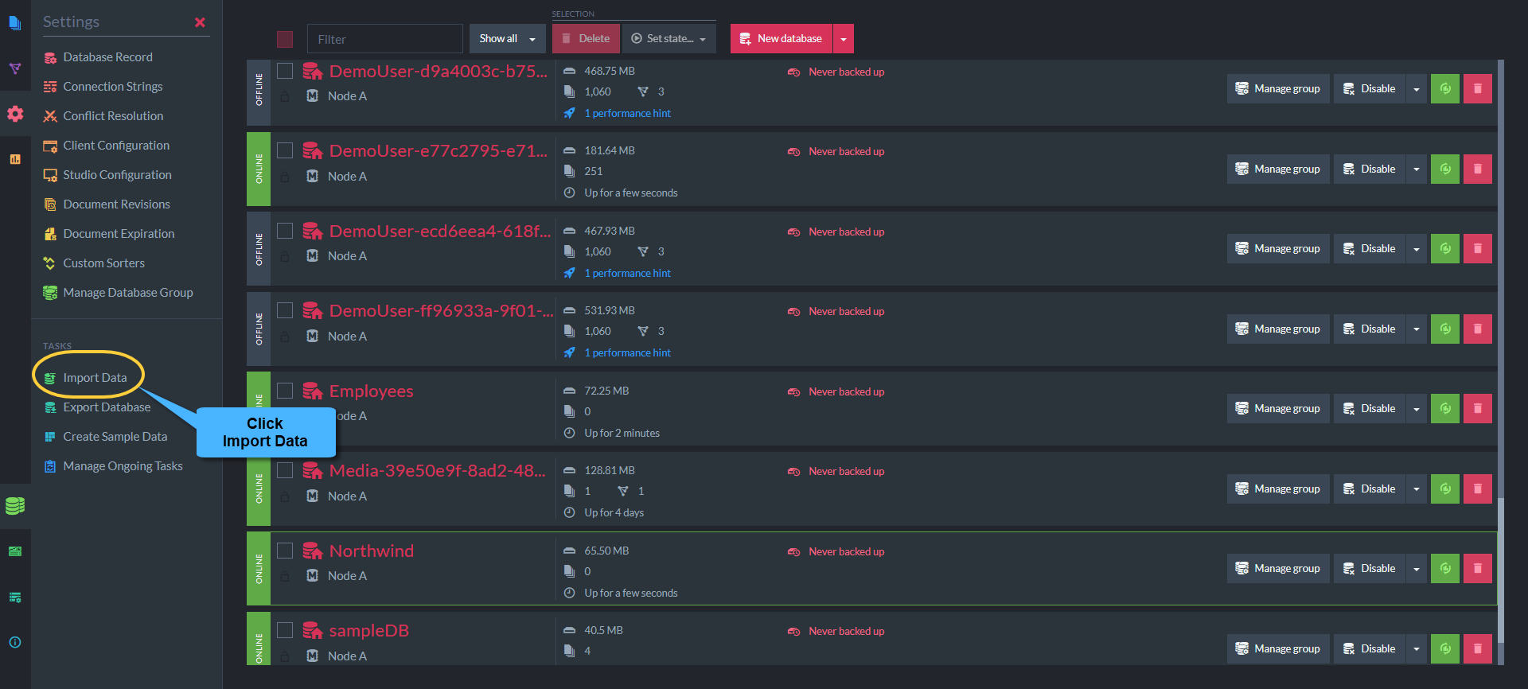Screen dimensions: 1528x689
Task: Check the Media-39e50e9f database checkbox
Action: (x=285, y=470)
